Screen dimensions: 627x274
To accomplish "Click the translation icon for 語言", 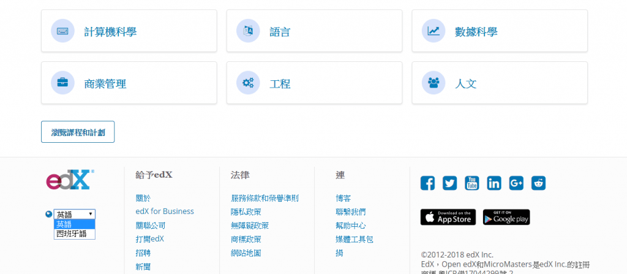I will [248, 31].
